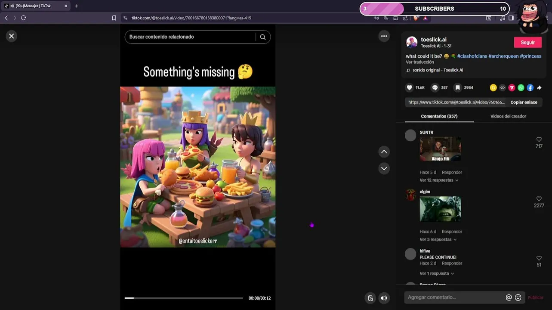This screenshot has height=310, width=552.
Task: Like the video with heart icon
Action: [409, 87]
